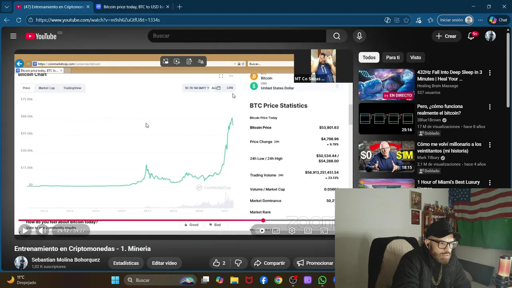Open the YouTube guide hamburger menu
The height and width of the screenshot is (288, 512).
tap(13, 36)
